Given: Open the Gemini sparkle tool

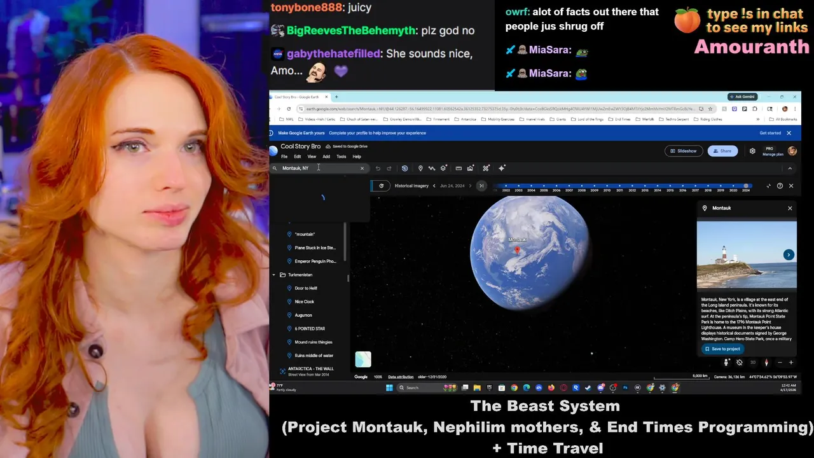Looking at the screenshot, I should tap(502, 168).
